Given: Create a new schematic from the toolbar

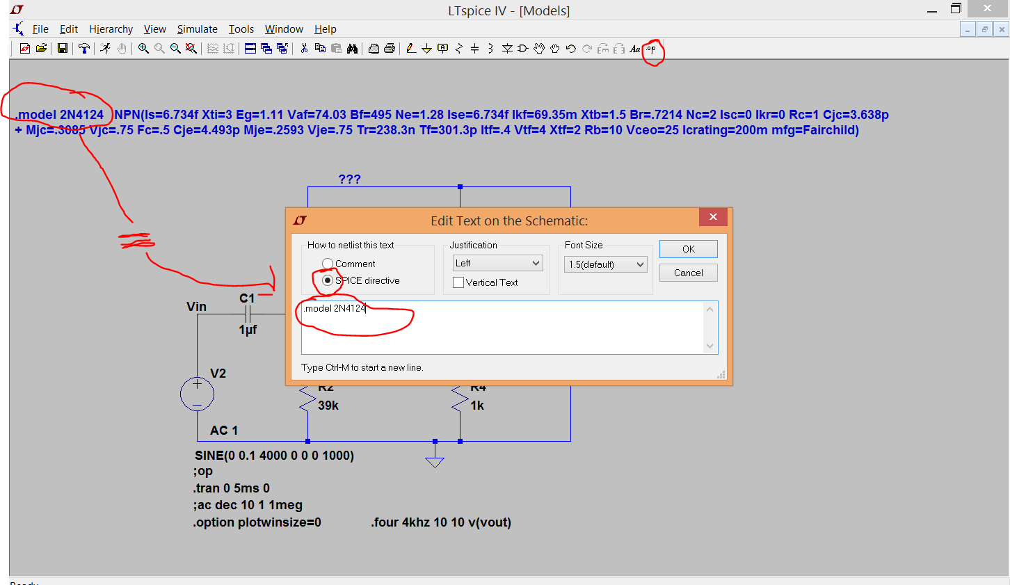Looking at the screenshot, I should pyautogui.click(x=25, y=49).
